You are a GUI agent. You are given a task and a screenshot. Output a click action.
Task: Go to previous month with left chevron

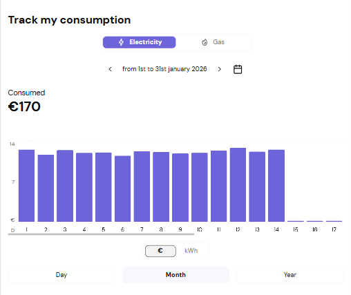tap(110, 69)
